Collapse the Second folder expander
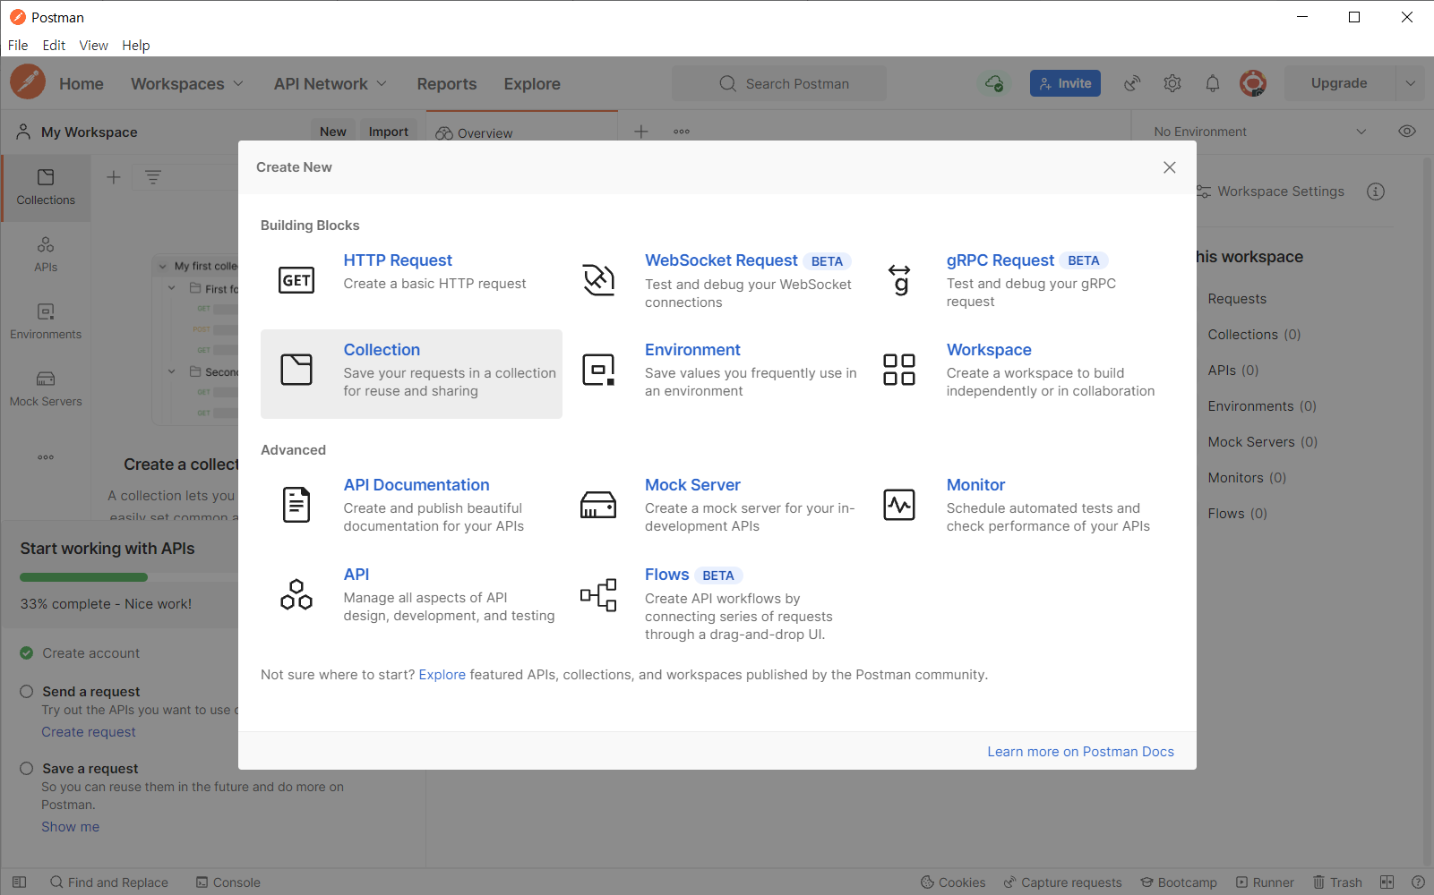The width and height of the screenshot is (1434, 895). (x=172, y=371)
